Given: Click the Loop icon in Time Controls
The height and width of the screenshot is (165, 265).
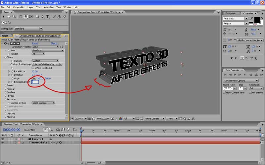Looking at the screenshot, I should pos(256,75).
